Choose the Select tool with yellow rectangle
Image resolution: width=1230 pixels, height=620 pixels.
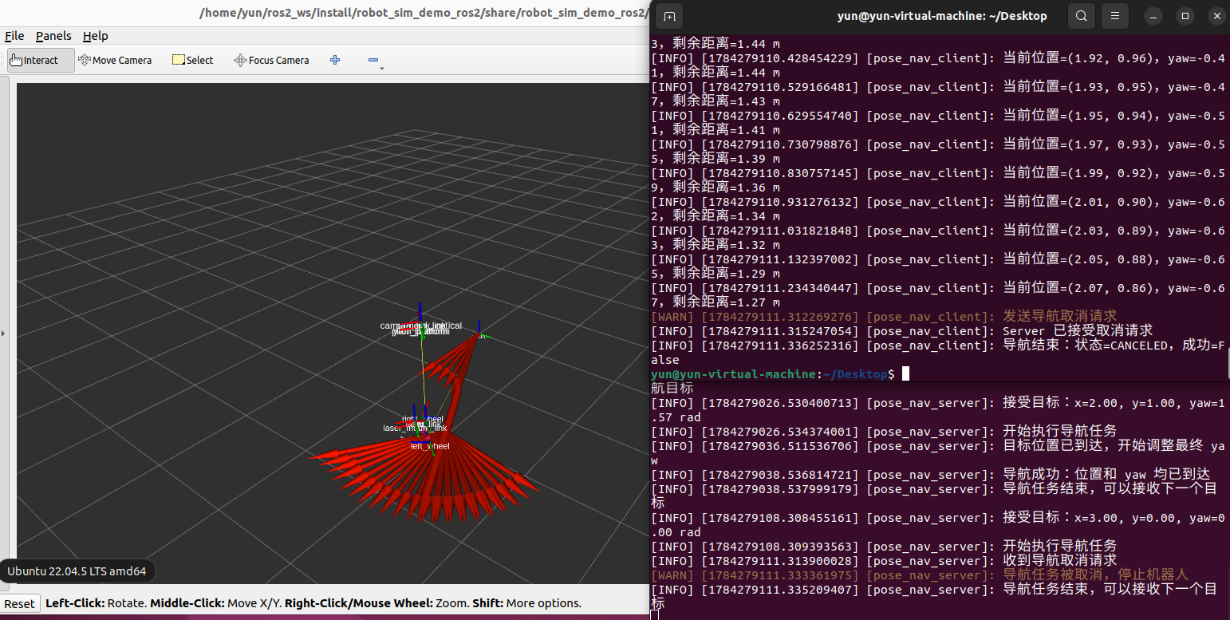pyautogui.click(x=192, y=60)
